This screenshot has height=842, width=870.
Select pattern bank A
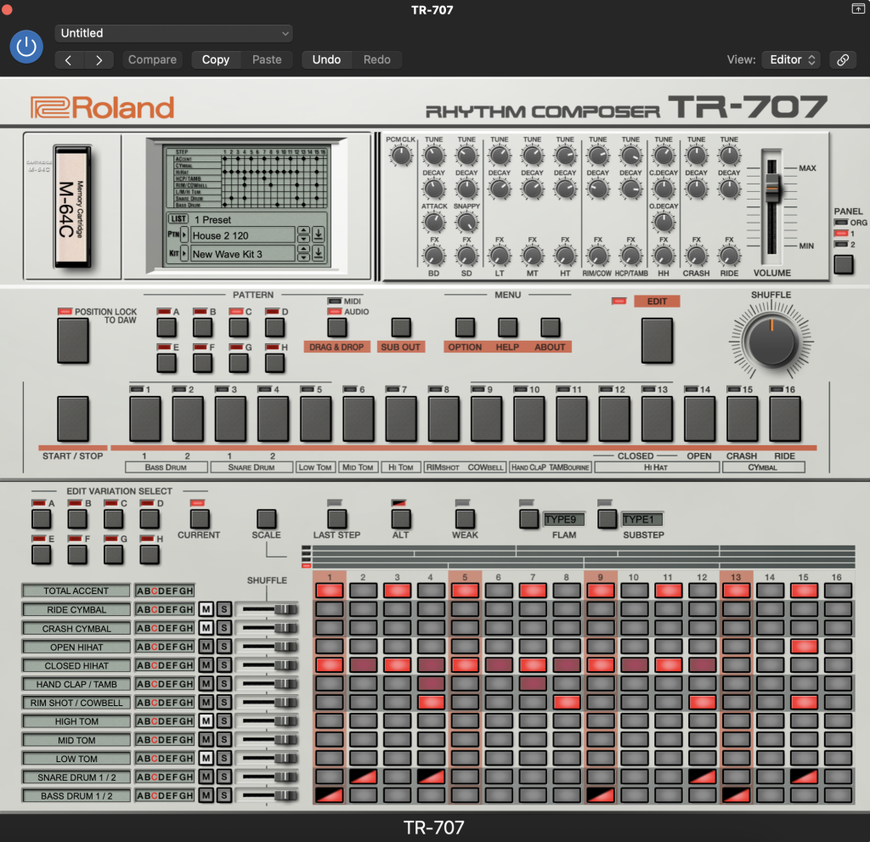click(167, 327)
